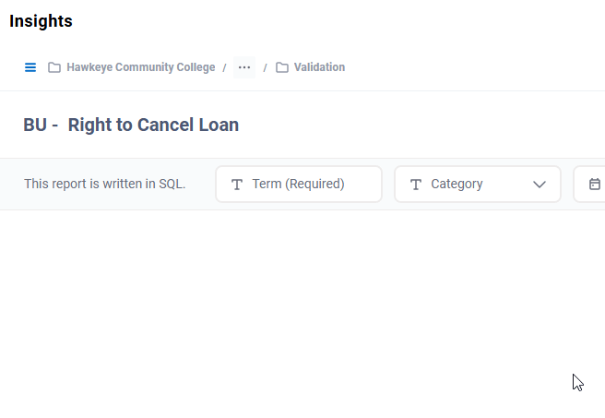This screenshot has width=605, height=418.
Task: Click the 'This report is written in SQL' note
Action: point(104,185)
